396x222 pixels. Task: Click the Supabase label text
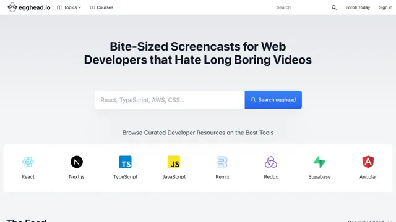coord(319,177)
